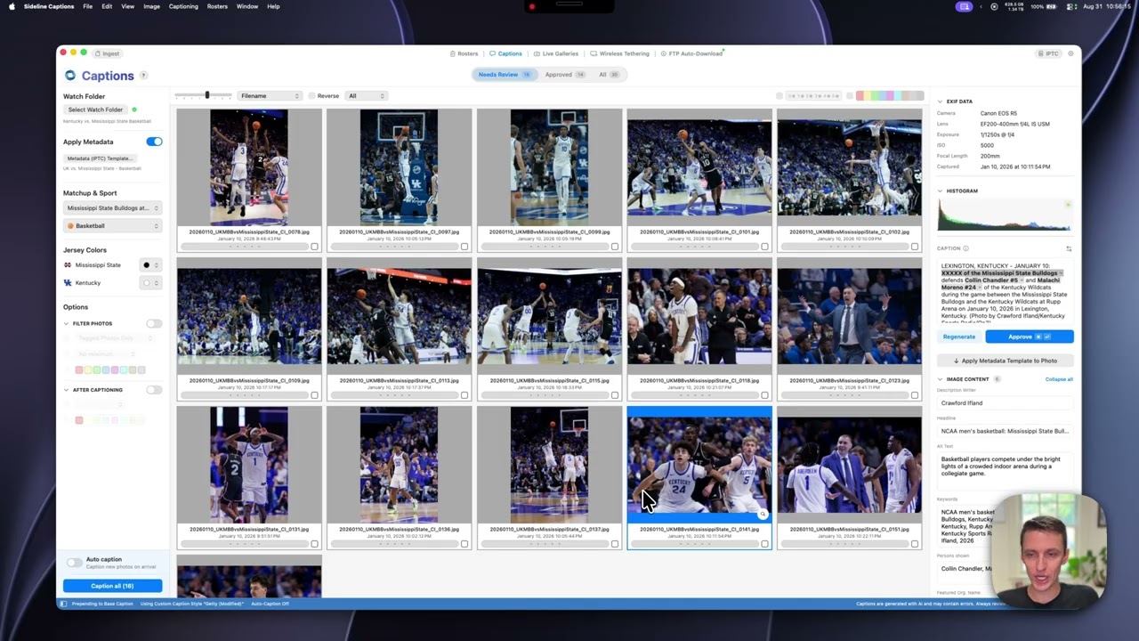1139x641 pixels.
Task: Click Apply Metadata Template to Photo
Action: point(1005,361)
